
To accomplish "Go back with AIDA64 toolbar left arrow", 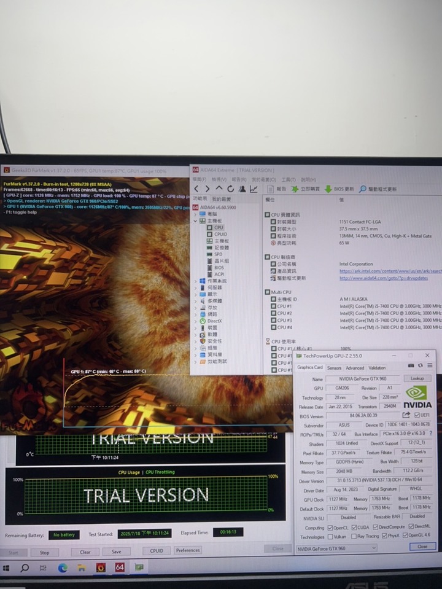I will (196, 189).
